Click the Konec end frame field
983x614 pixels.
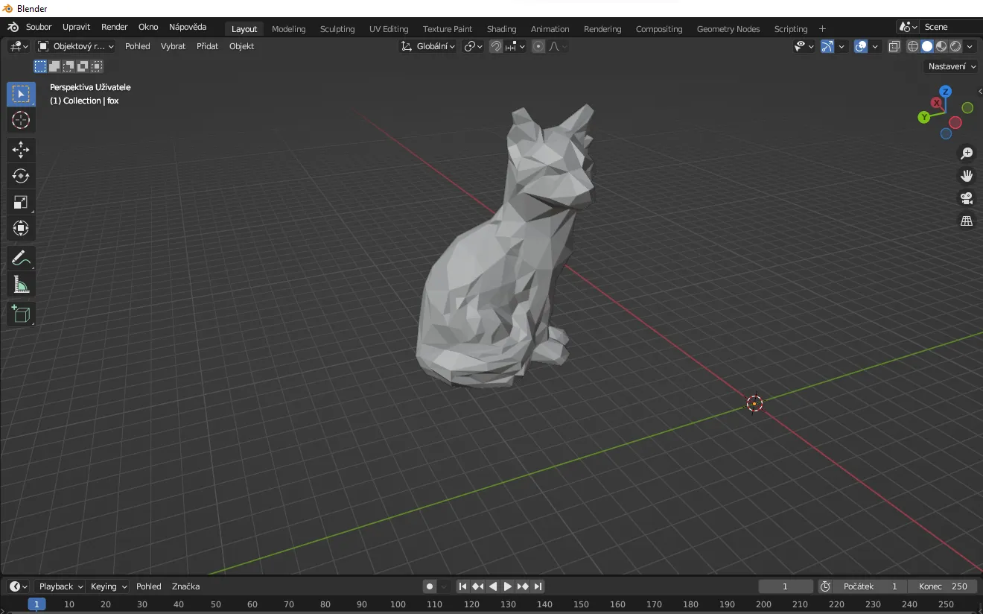[x=943, y=586]
